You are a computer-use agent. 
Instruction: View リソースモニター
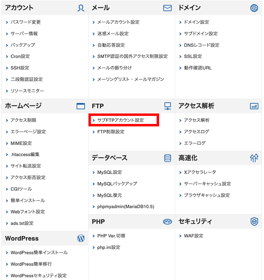click(x=27, y=91)
